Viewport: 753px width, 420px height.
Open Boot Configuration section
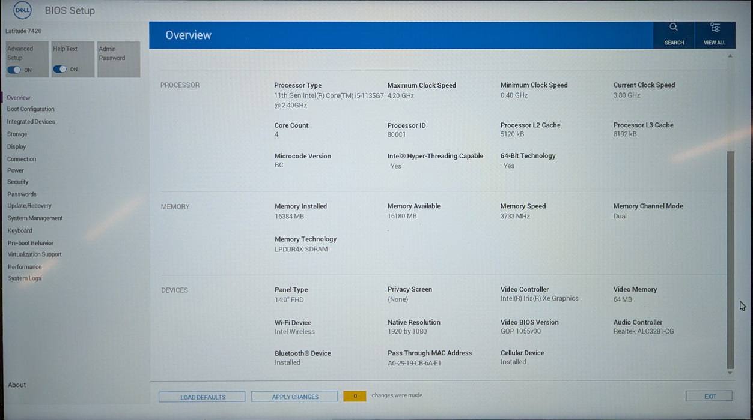click(x=31, y=109)
